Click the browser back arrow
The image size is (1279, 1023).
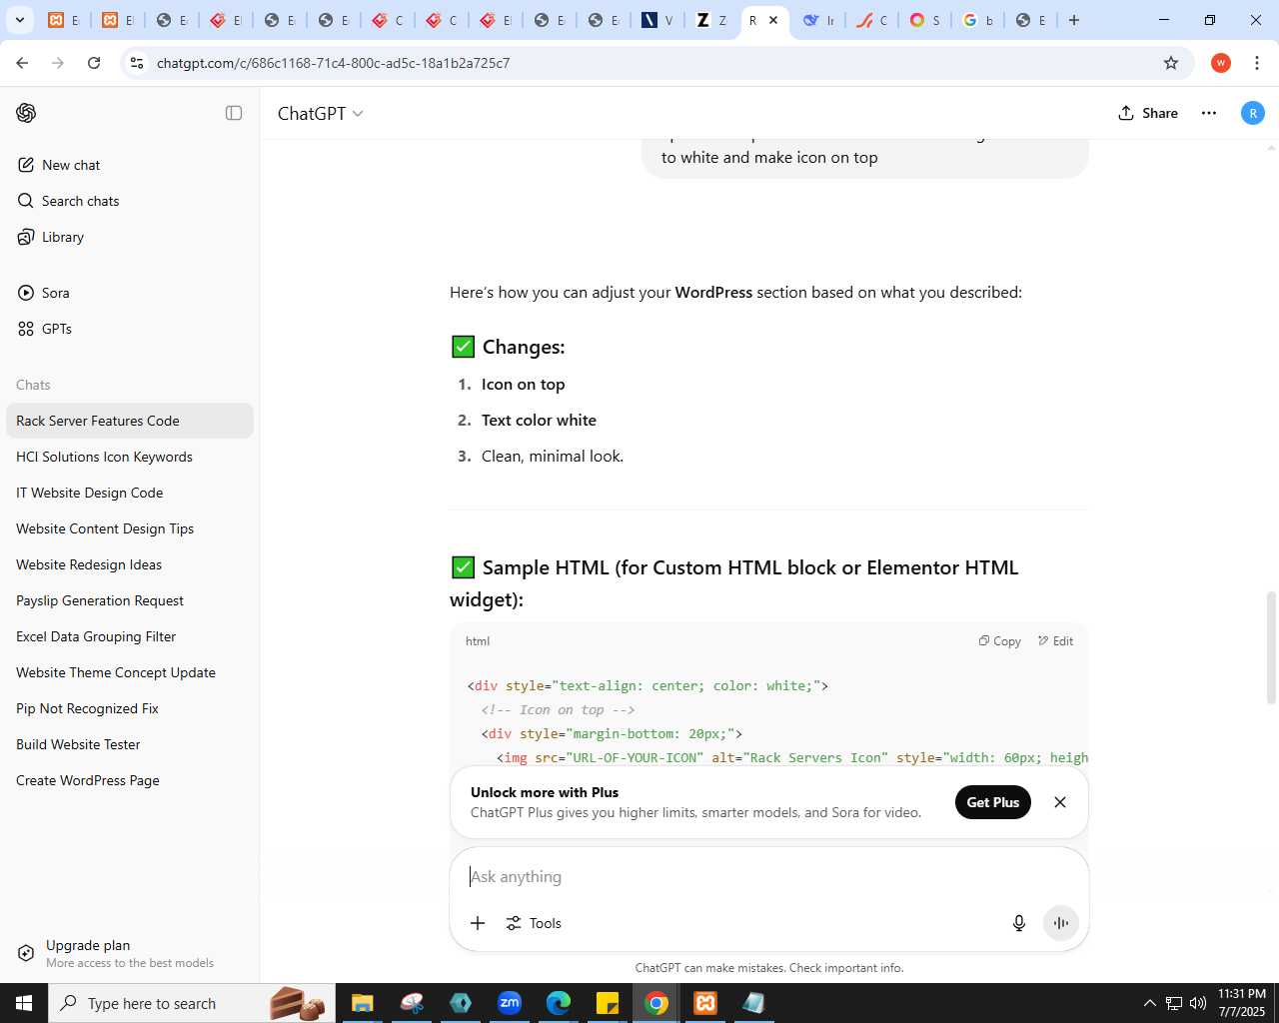pyautogui.click(x=22, y=63)
